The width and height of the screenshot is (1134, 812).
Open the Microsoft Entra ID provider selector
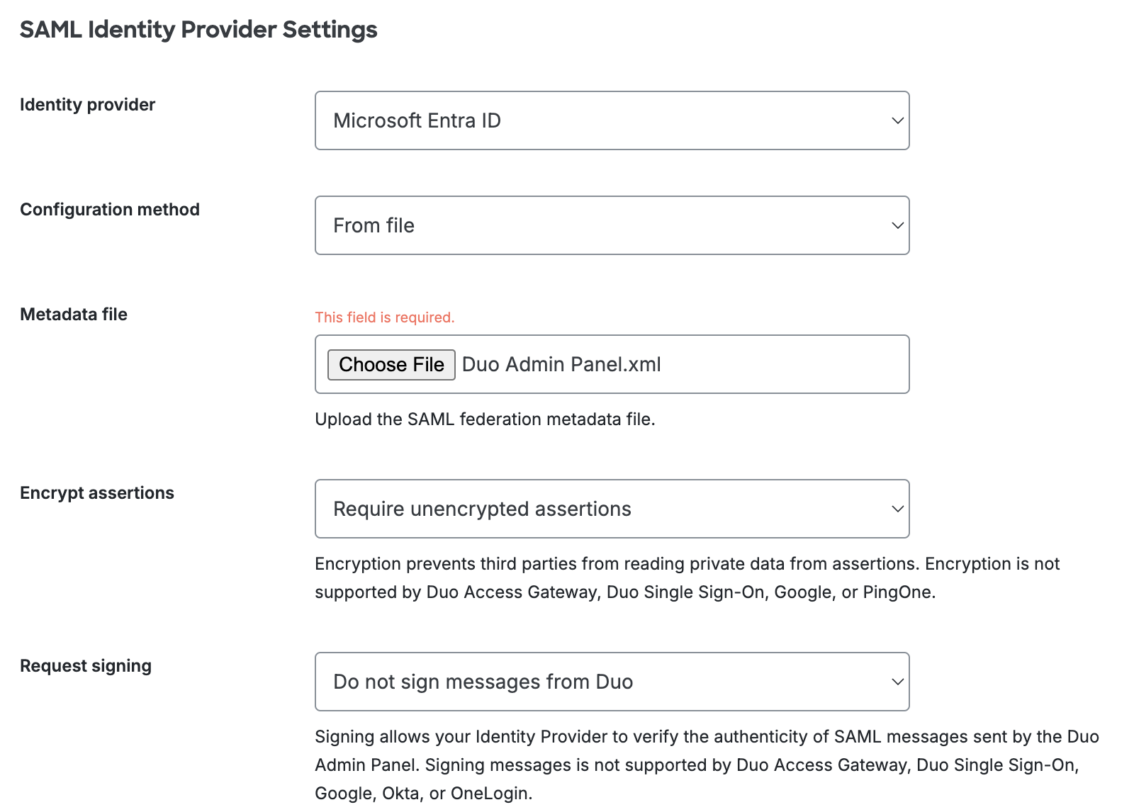tap(612, 120)
